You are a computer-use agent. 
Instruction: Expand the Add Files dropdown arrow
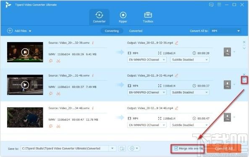coord(30,31)
